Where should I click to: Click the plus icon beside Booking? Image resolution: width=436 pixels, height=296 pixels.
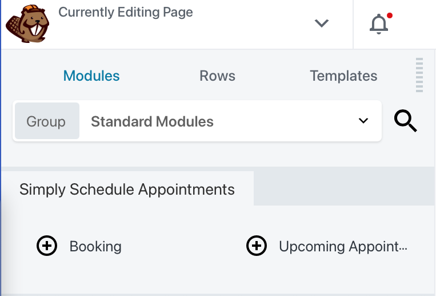point(47,246)
